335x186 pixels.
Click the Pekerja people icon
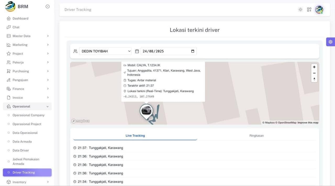pos(9,63)
